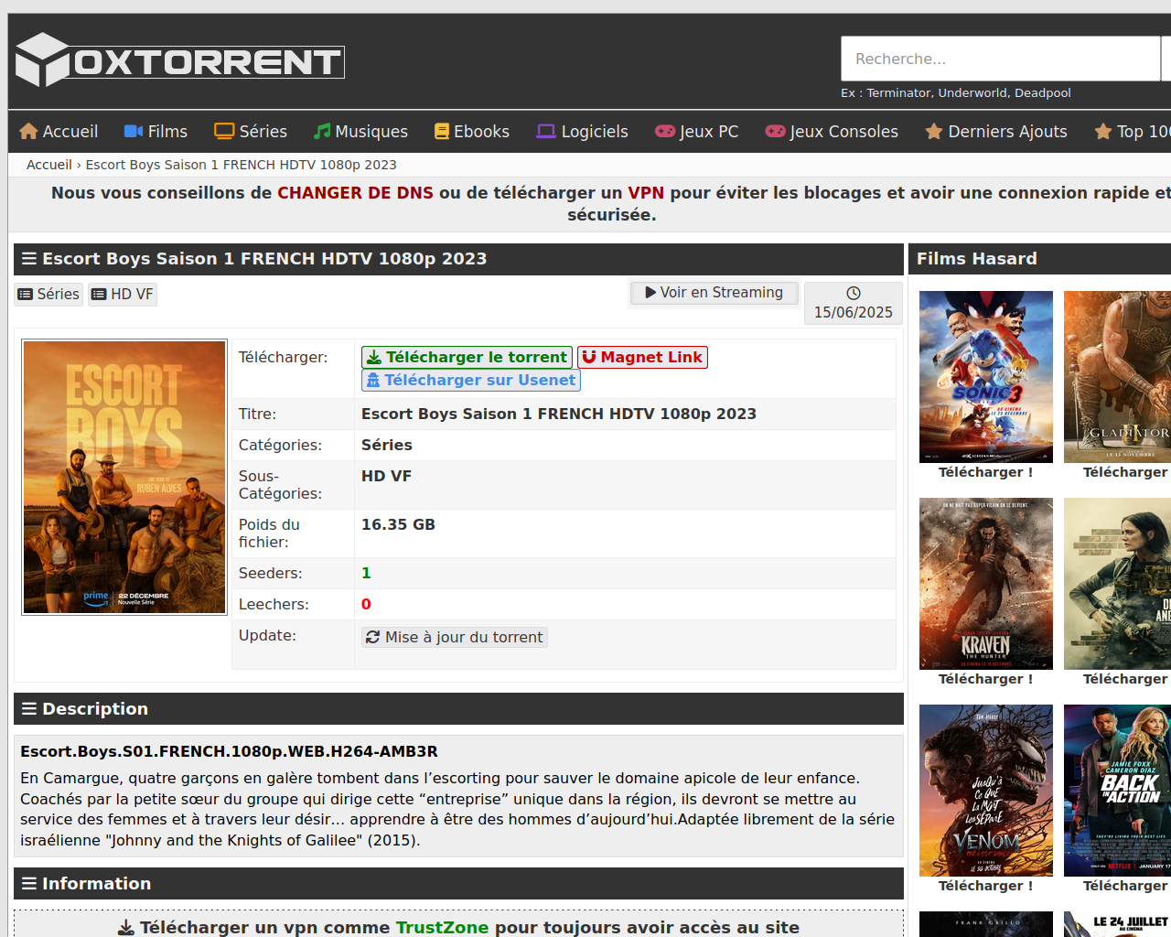Click the book icon beside Ebooks
1171x937 pixels.
click(x=442, y=131)
